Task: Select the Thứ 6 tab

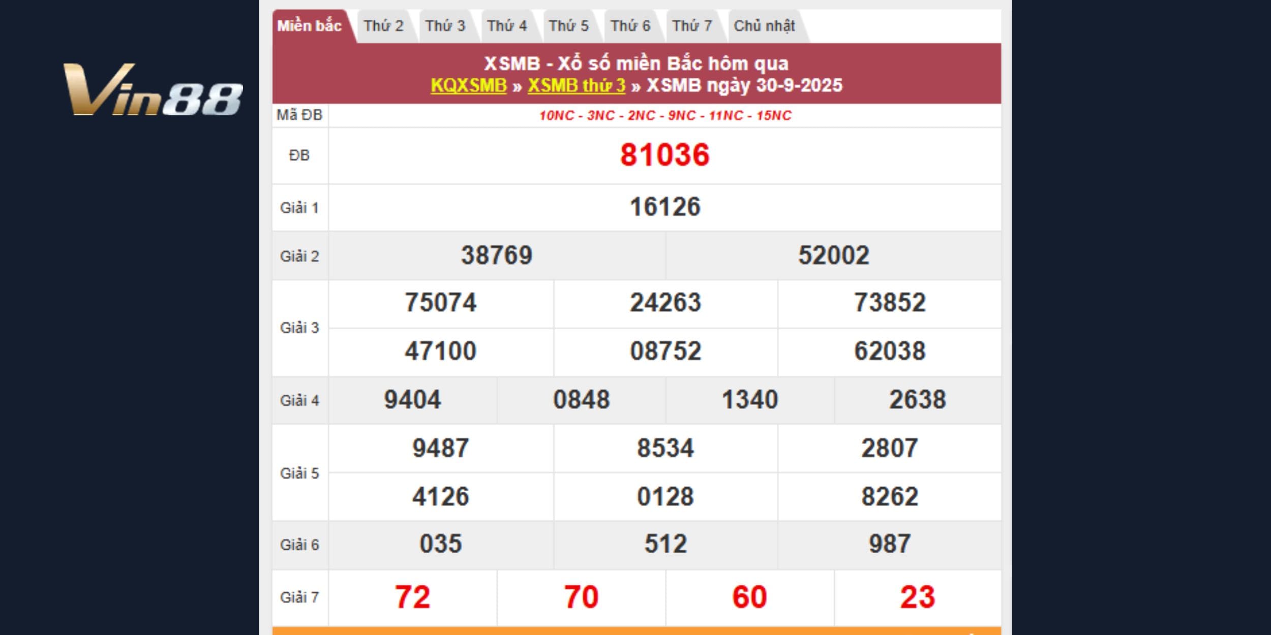Action: tap(630, 26)
